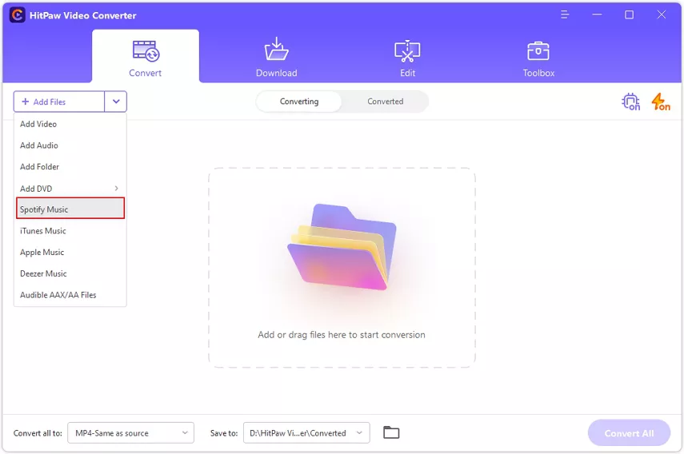Select Add Folder menu entry

click(70, 167)
